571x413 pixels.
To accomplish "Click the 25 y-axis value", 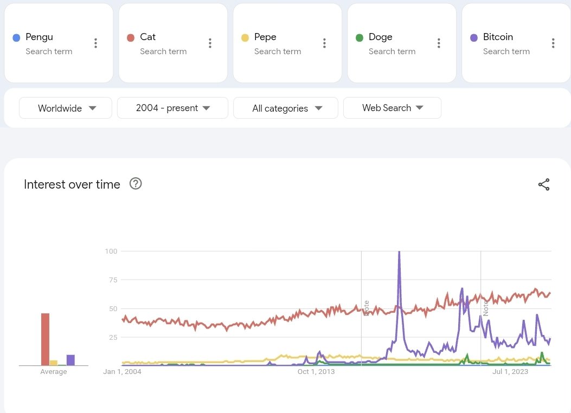I will [113, 337].
